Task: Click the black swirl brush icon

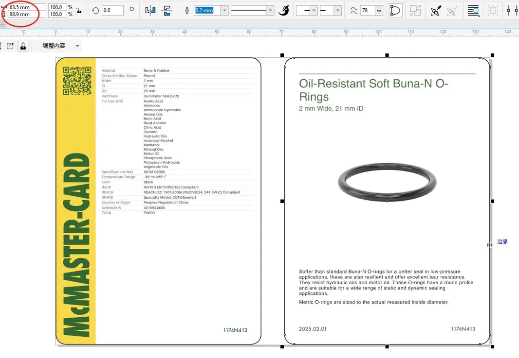Action: 284,11
